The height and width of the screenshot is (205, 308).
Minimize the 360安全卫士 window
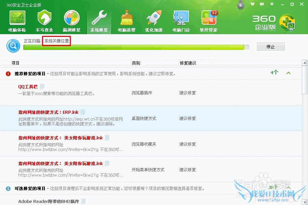click(x=282, y=4)
